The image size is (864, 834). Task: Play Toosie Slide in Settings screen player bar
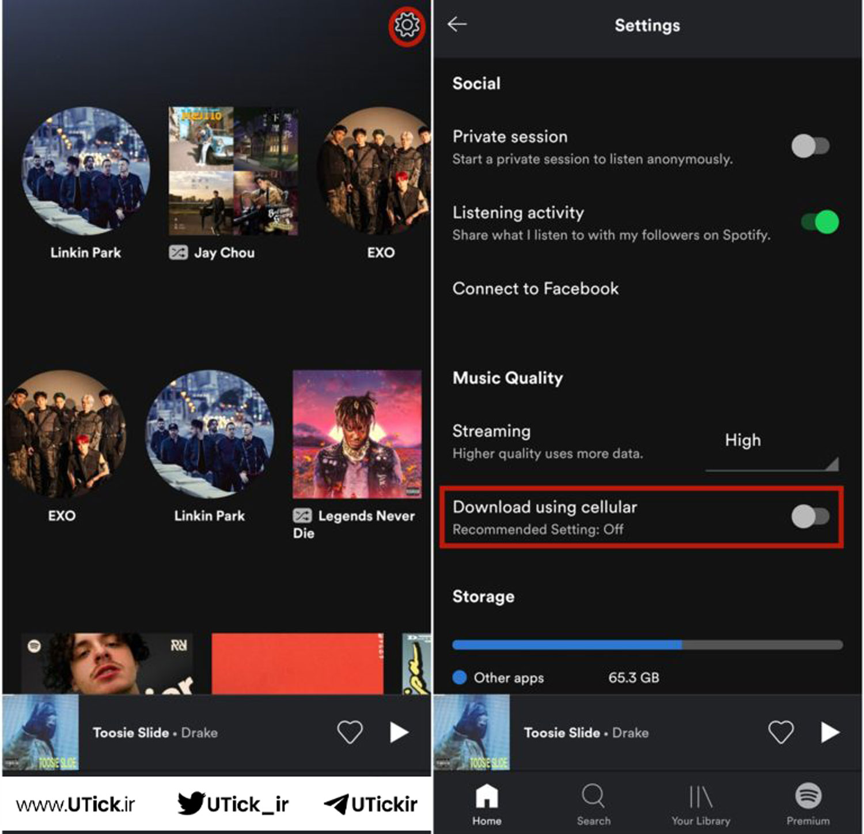click(x=829, y=732)
